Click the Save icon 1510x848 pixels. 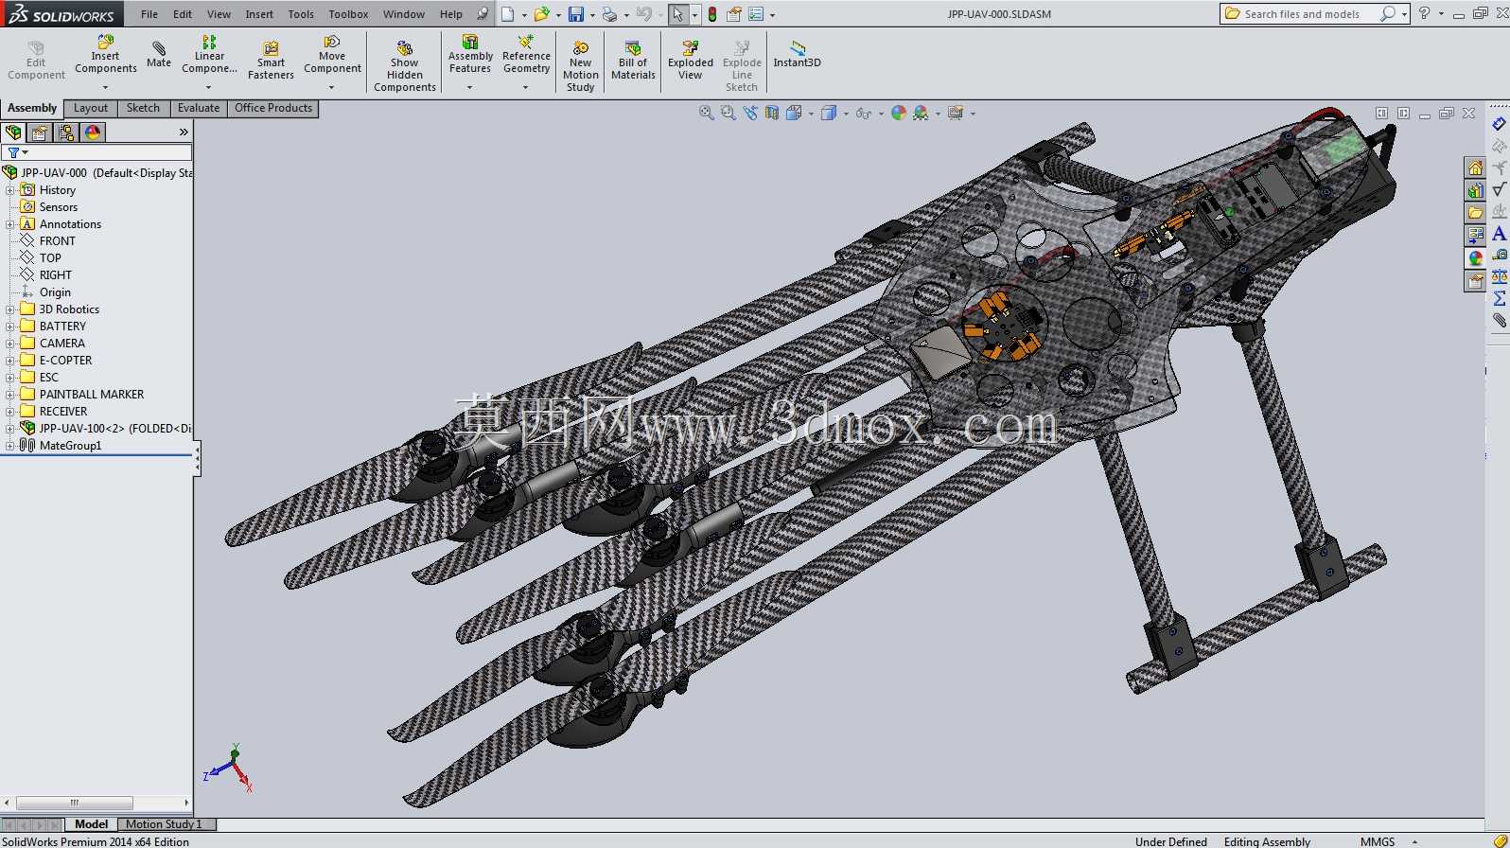coord(575,14)
